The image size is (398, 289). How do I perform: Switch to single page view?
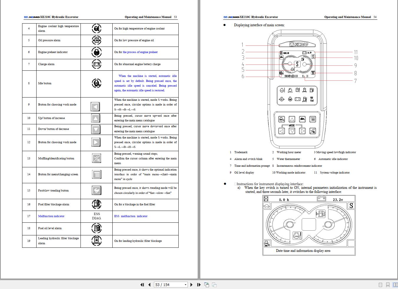tap(380, 285)
